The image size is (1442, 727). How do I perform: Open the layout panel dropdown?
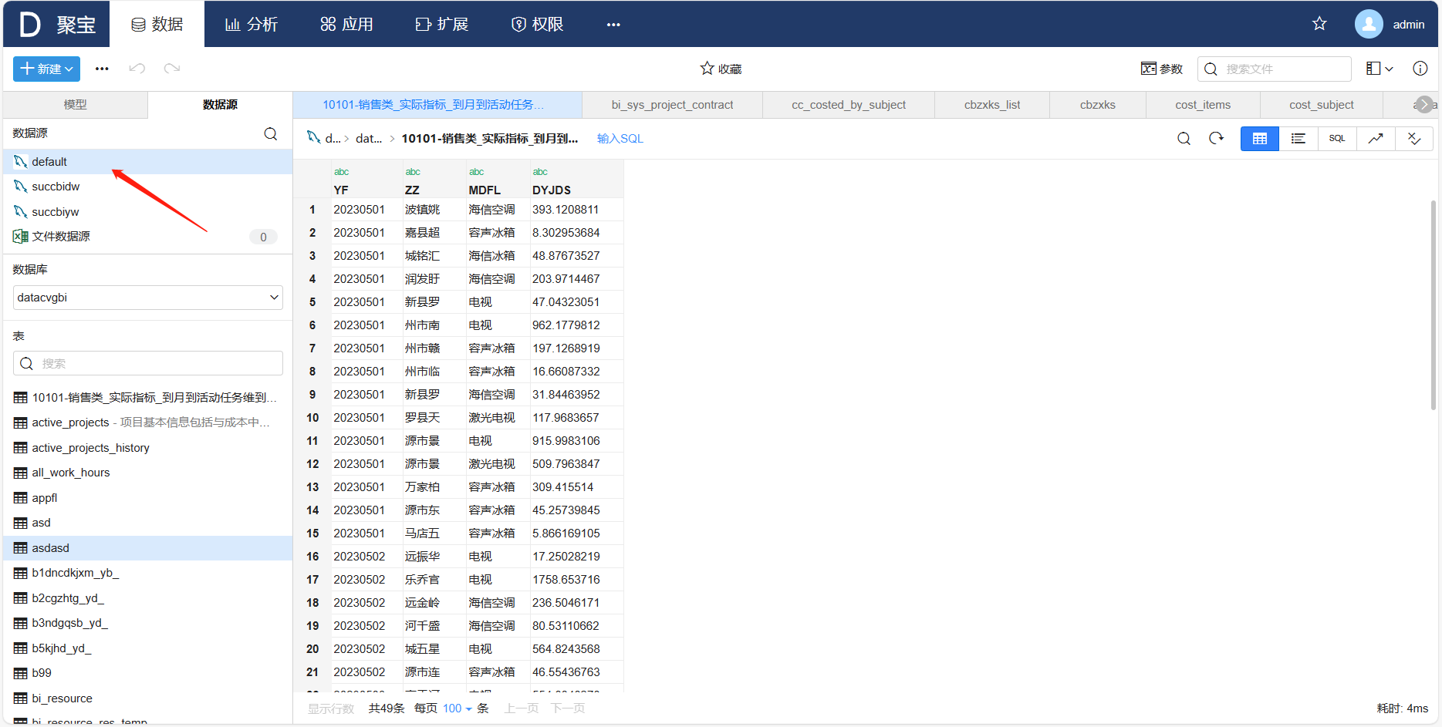point(1380,69)
